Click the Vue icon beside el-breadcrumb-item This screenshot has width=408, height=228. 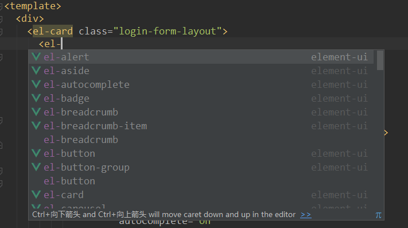point(36,126)
